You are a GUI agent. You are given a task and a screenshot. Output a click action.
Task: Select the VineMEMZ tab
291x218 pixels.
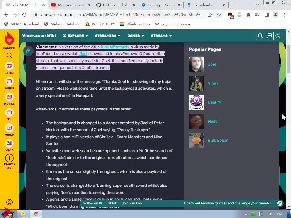pos(25,5)
